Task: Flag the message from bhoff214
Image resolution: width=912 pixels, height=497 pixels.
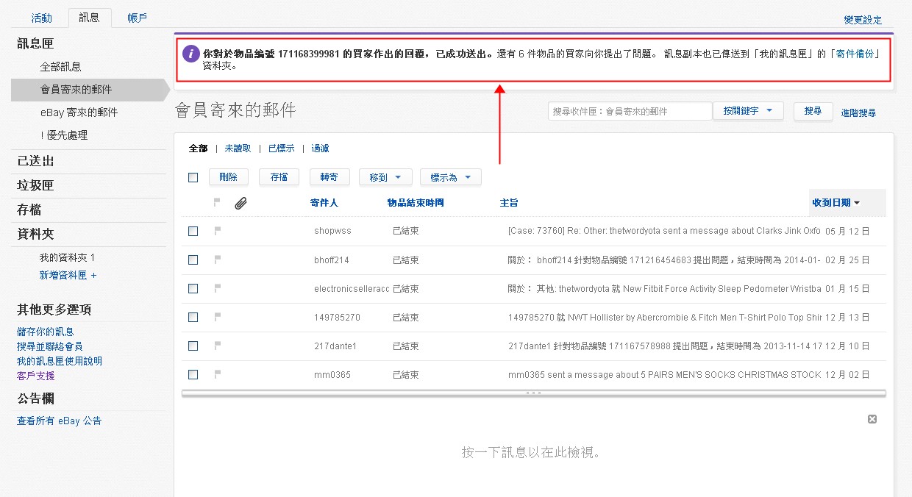Action: coord(216,260)
